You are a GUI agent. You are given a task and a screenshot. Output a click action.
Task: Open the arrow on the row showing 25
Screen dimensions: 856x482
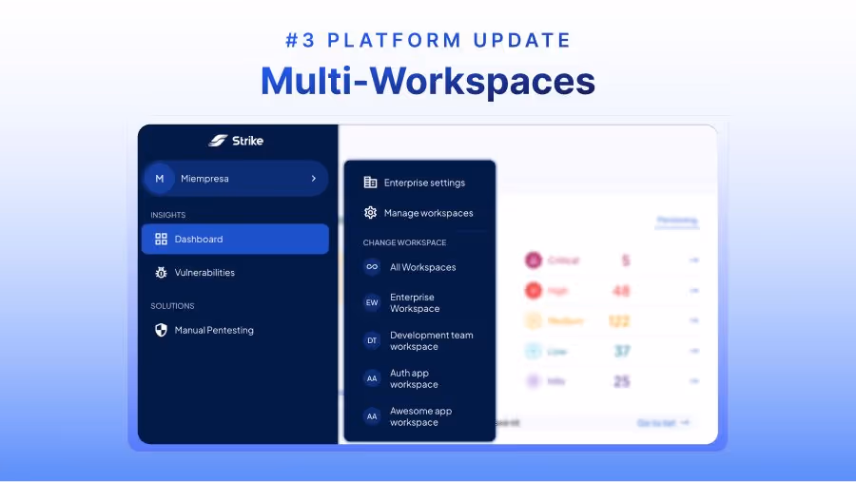pos(694,381)
